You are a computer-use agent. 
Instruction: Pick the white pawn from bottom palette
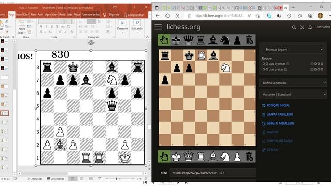(x=237, y=157)
